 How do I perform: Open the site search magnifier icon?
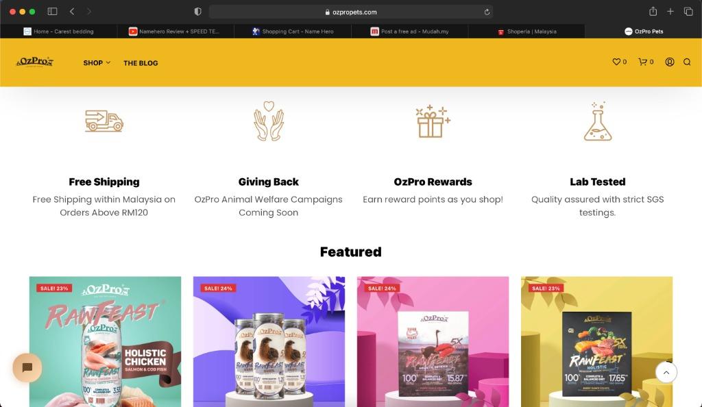(687, 62)
